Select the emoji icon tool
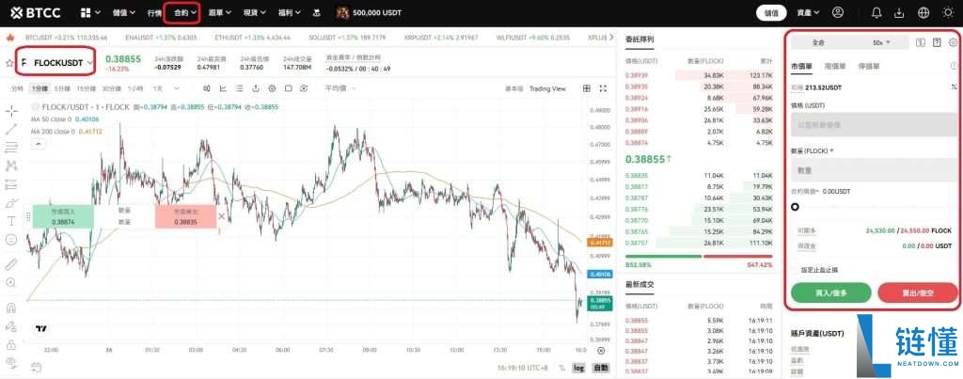The width and height of the screenshot is (963, 379). pos(11,240)
